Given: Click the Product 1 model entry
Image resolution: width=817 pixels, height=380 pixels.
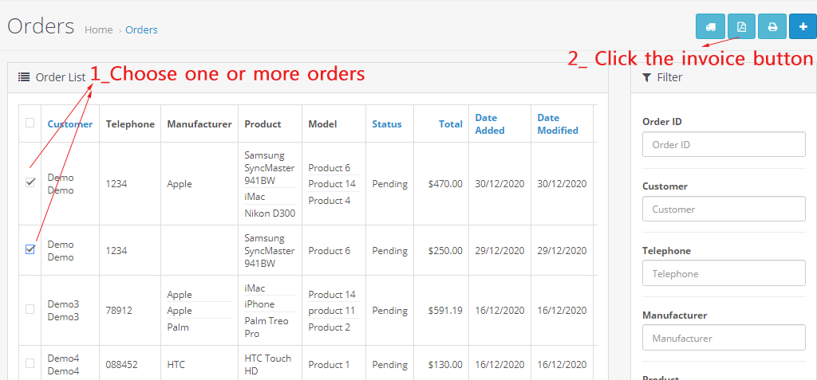Looking at the screenshot, I should coord(329,365).
